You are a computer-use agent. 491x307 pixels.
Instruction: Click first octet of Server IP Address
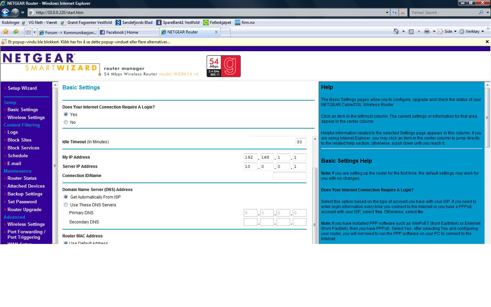[251, 166]
